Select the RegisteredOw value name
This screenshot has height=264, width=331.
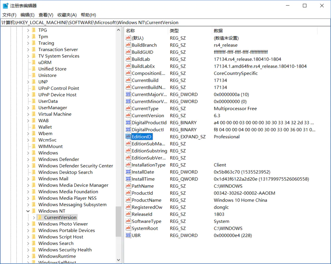147,207
